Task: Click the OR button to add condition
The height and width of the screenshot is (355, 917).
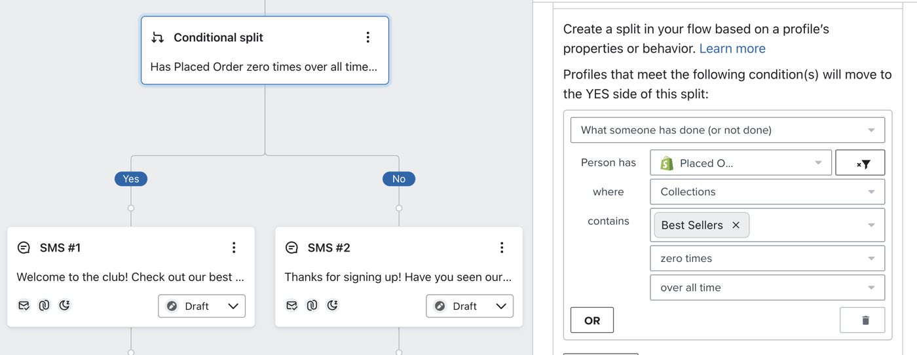Action: 592,320
